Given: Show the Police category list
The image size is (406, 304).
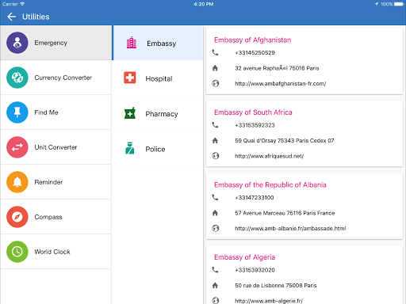Looking at the screenshot, I should (x=158, y=149).
